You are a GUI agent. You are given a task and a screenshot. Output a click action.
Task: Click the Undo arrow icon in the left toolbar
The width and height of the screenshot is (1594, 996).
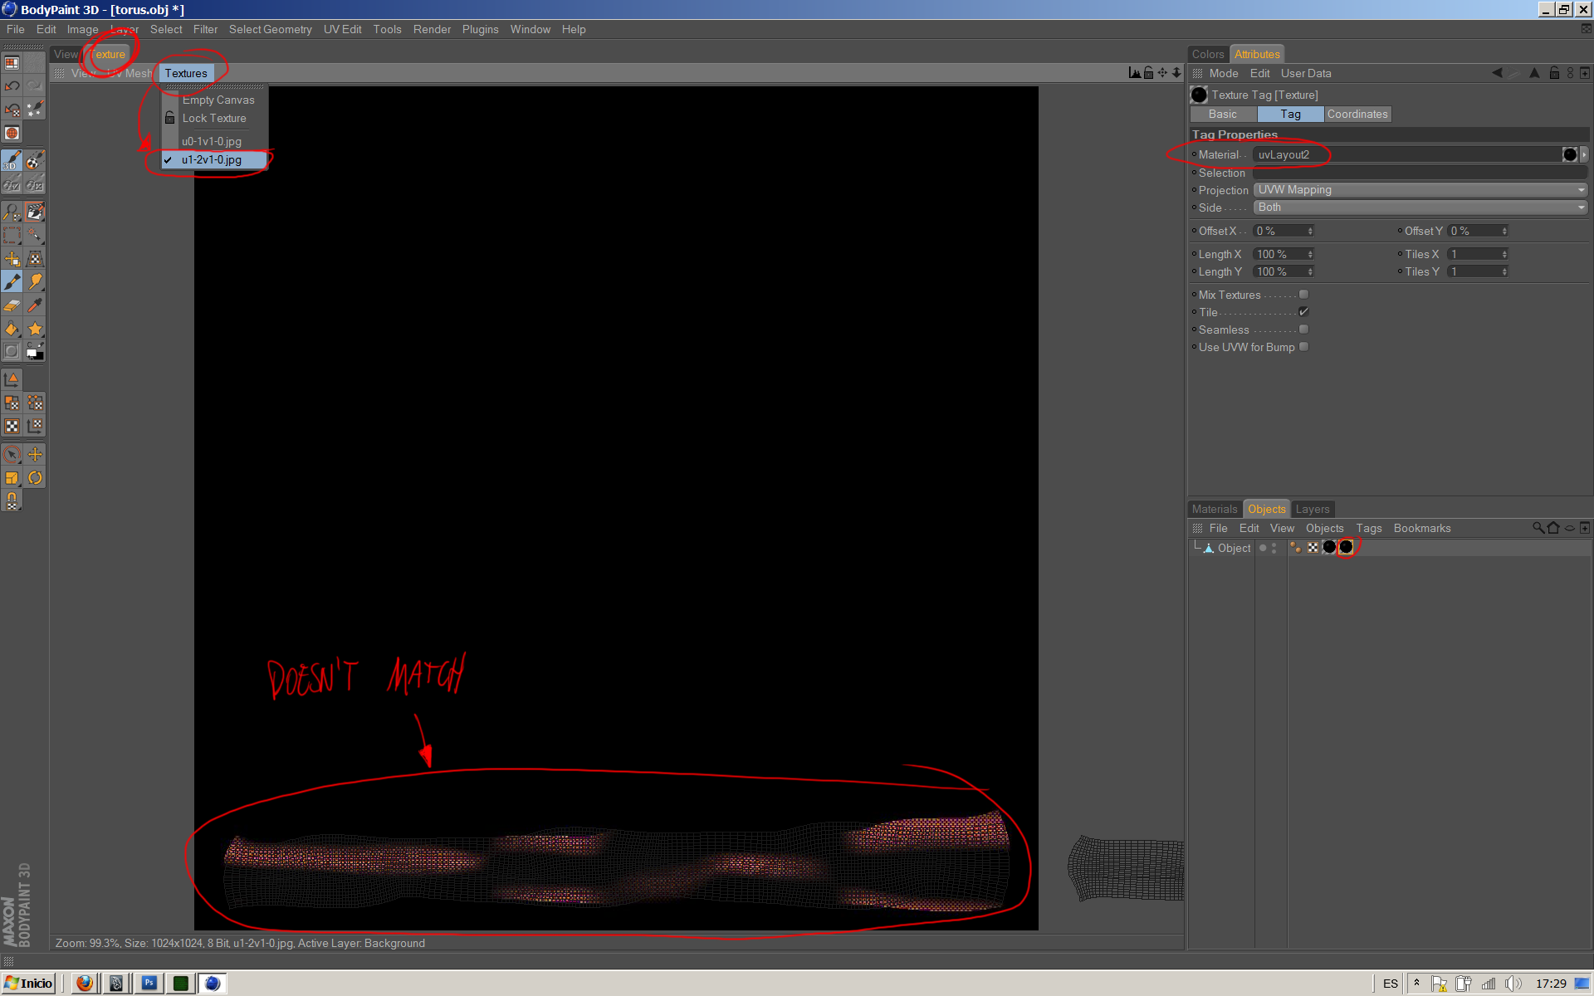click(x=12, y=85)
